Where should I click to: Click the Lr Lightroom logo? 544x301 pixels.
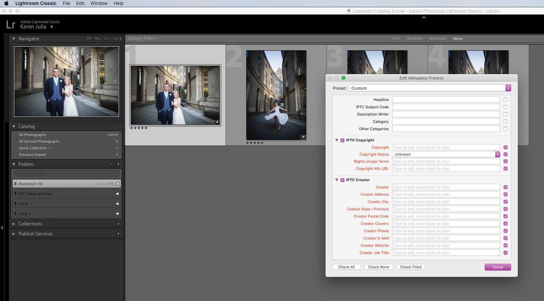(11, 25)
